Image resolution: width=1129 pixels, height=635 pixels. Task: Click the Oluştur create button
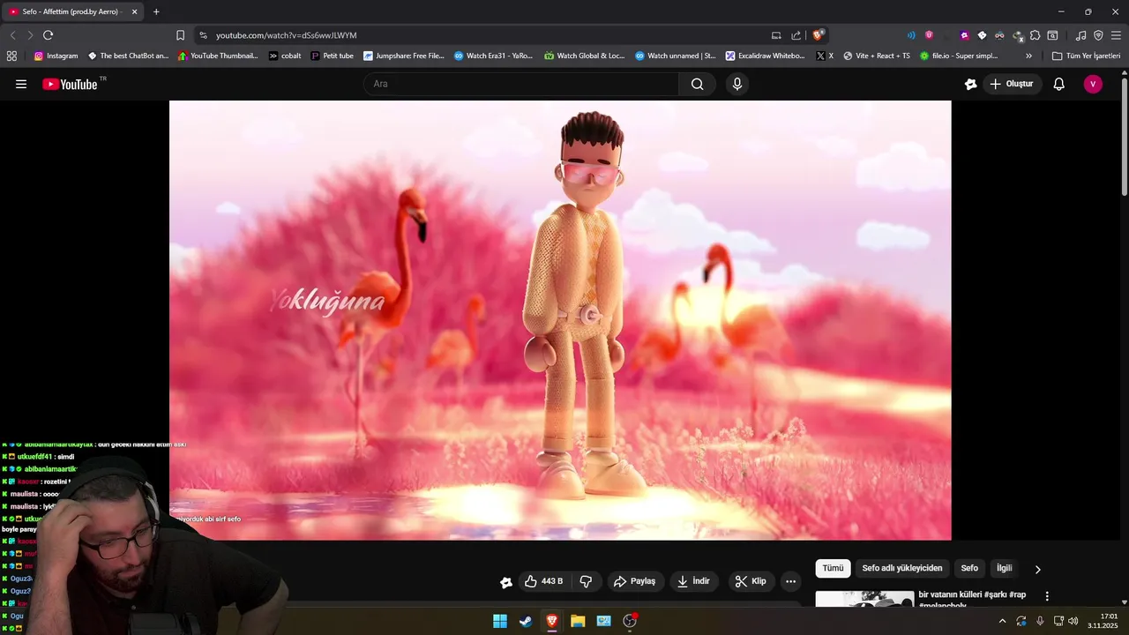coord(1011,84)
